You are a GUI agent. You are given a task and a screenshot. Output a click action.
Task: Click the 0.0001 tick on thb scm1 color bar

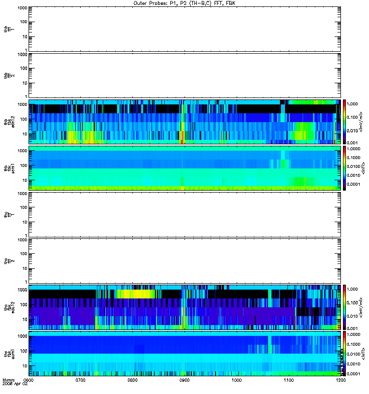click(x=353, y=184)
